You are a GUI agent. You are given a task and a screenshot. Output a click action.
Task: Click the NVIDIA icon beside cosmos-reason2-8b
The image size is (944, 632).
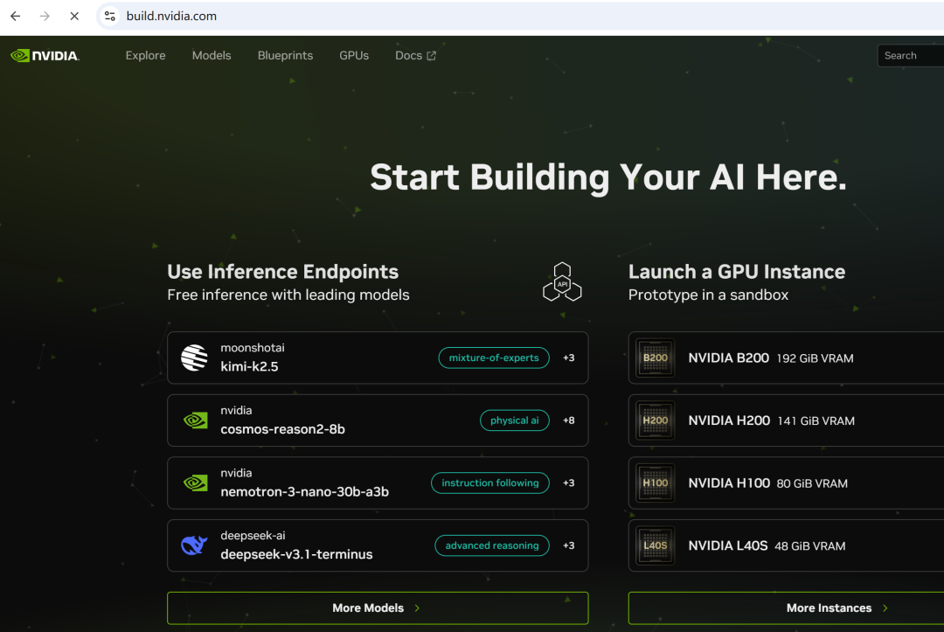tap(195, 420)
